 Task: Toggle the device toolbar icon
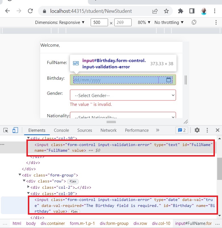(x=15, y=130)
